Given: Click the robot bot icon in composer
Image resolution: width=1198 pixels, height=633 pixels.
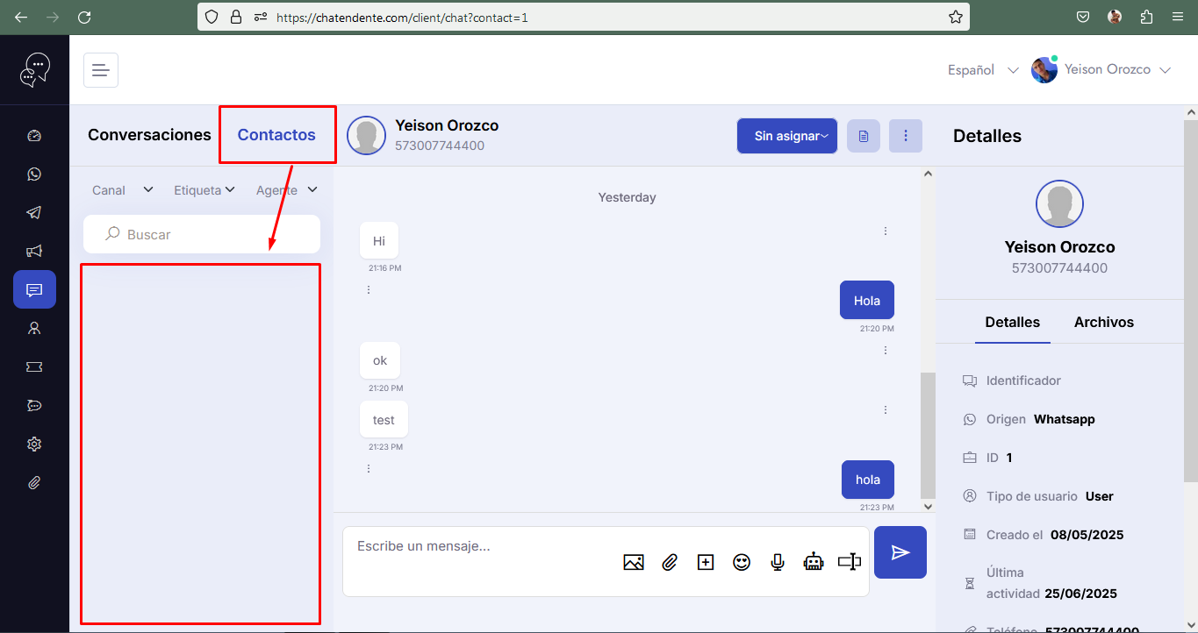Looking at the screenshot, I should tap(814, 562).
